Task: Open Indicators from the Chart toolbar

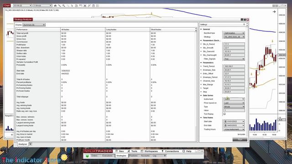Action: [85, 5]
